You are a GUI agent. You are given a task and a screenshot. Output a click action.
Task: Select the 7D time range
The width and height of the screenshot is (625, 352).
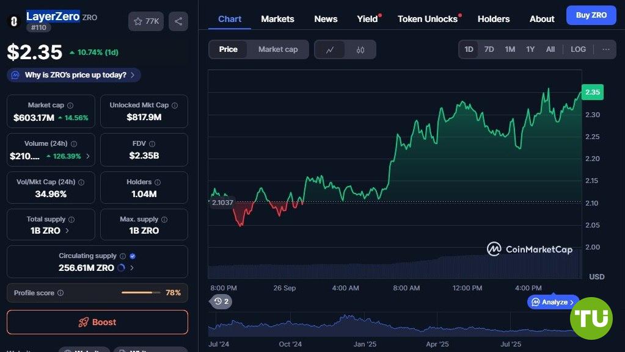pos(489,49)
